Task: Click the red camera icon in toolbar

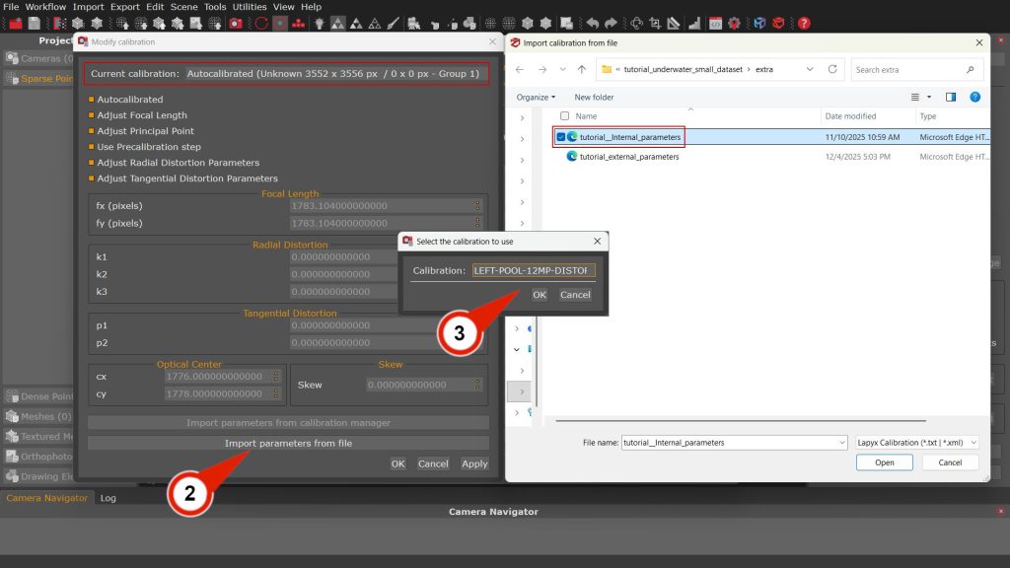Action: tap(236, 23)
